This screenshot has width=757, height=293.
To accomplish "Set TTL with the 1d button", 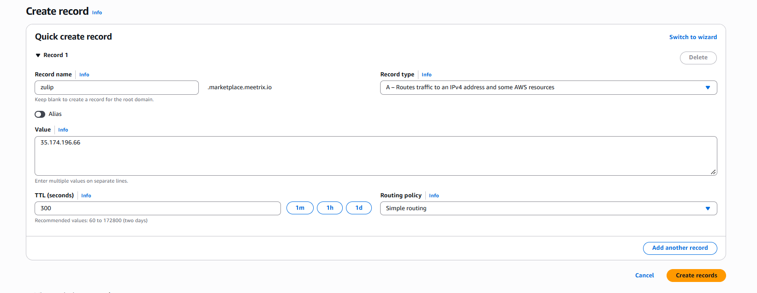I will (x=359, y=208).
